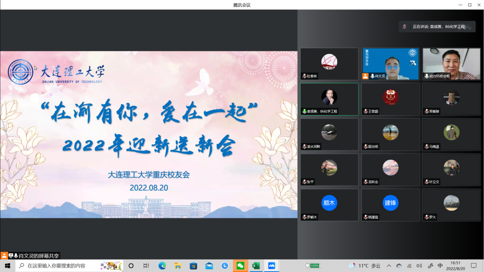Screen dimensions: 484x272
Task: Launch Microsoft Edge from taskbar
Action: [x=162, y=266]
